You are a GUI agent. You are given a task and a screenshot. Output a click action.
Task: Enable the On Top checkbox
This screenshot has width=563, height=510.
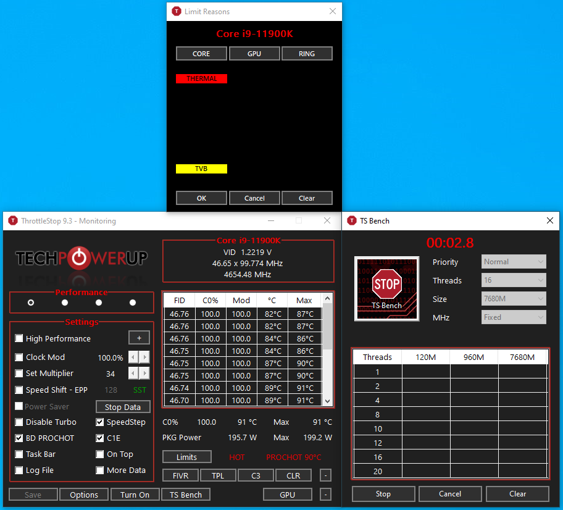100,454
